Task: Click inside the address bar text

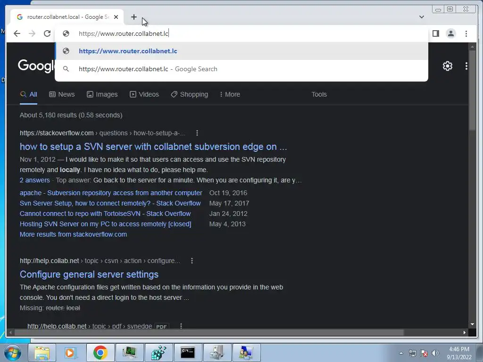Action: (124, 33)
